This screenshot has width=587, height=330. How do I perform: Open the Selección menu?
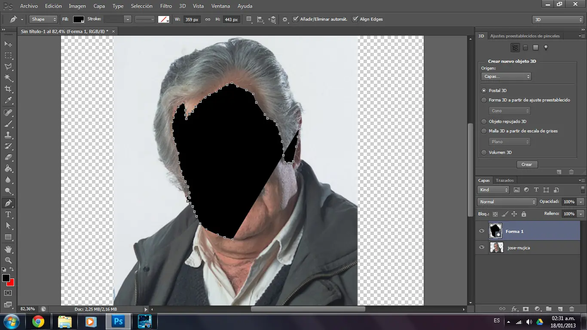click(142, 6)
